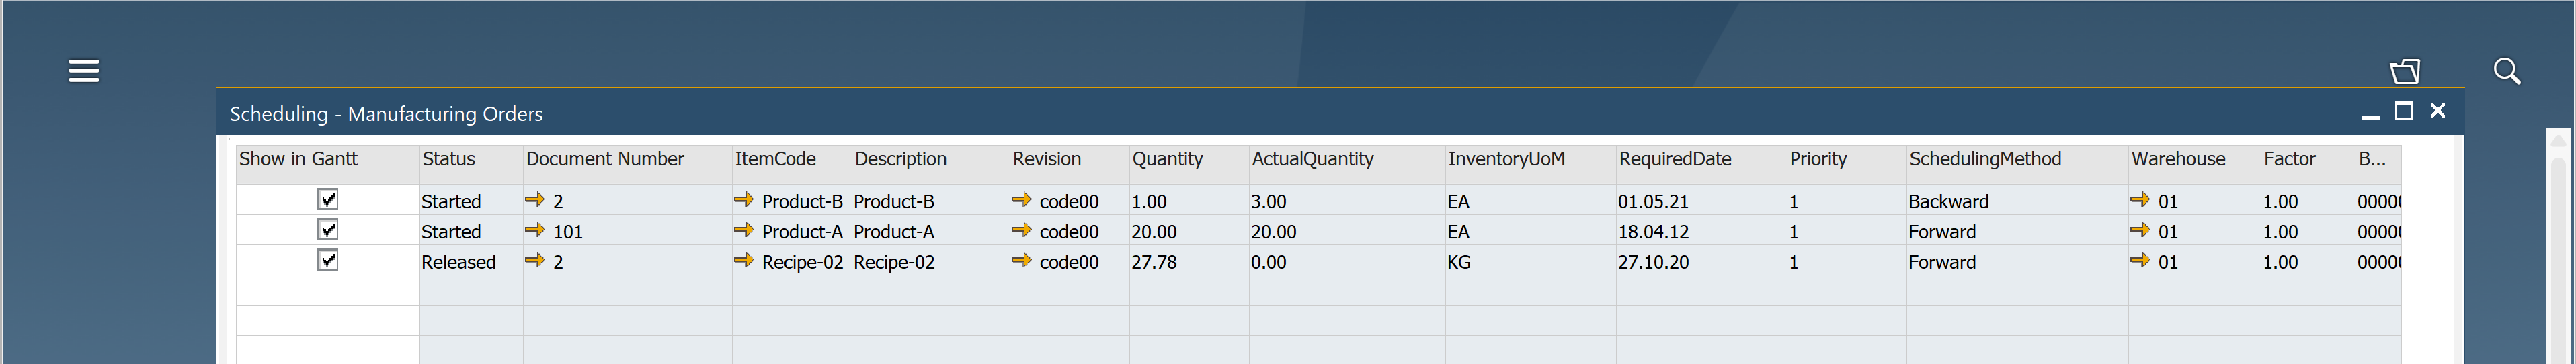Open warehouse 01 arrow in Product-A row
The image size is (2576, 364).
tap(2140, 230)
